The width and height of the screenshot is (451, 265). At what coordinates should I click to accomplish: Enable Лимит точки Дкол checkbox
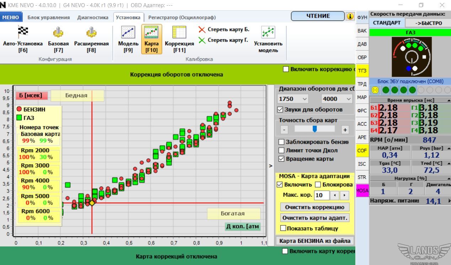pos(281,150)
